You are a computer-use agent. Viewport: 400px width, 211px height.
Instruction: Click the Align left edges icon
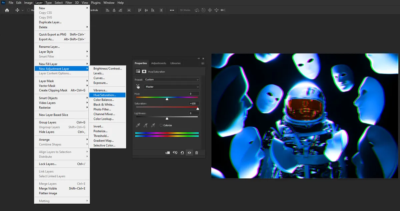pos(108,10)
